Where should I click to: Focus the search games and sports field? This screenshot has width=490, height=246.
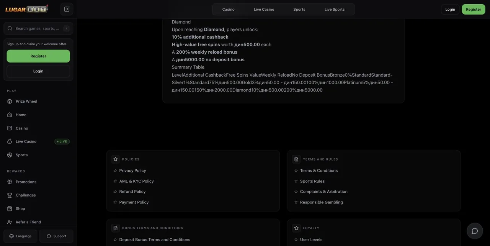[38, 28]
